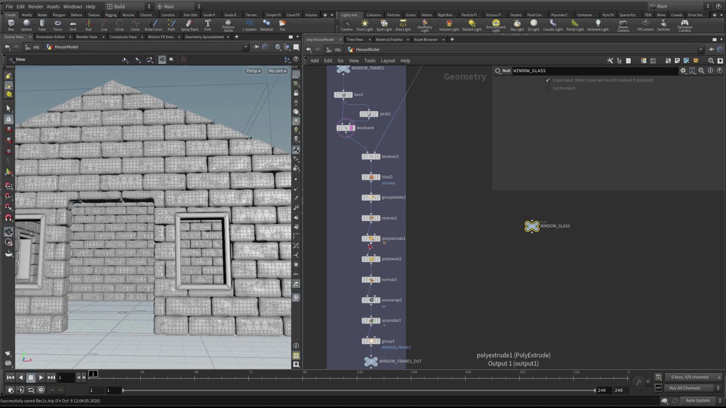Switch to the Material Palette tab
The width and height of the screenshot is (726, 408).
[x=389, y=40]
